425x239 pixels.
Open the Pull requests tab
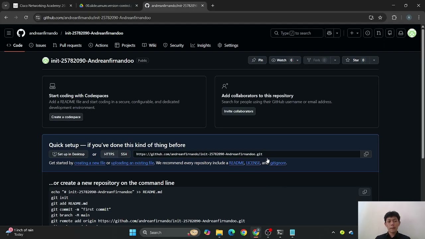coord(67,45)
